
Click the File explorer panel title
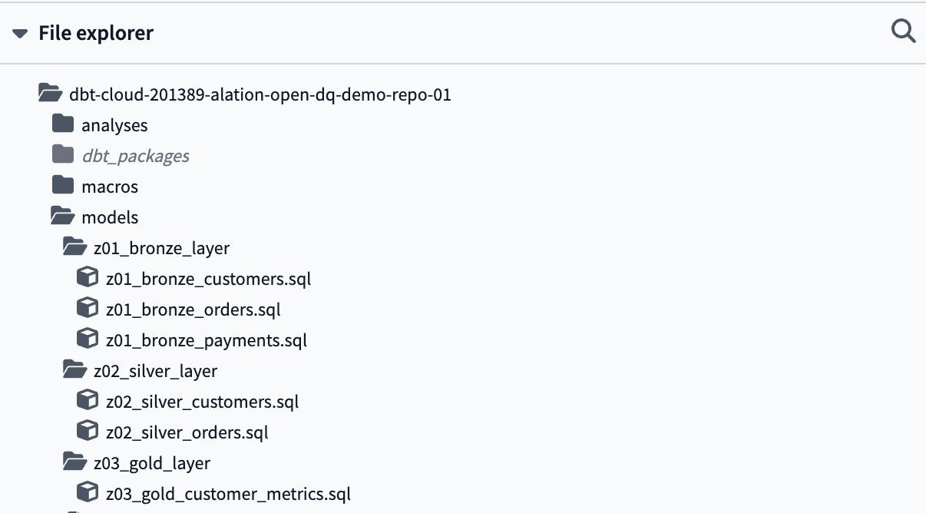coord(96,34)
